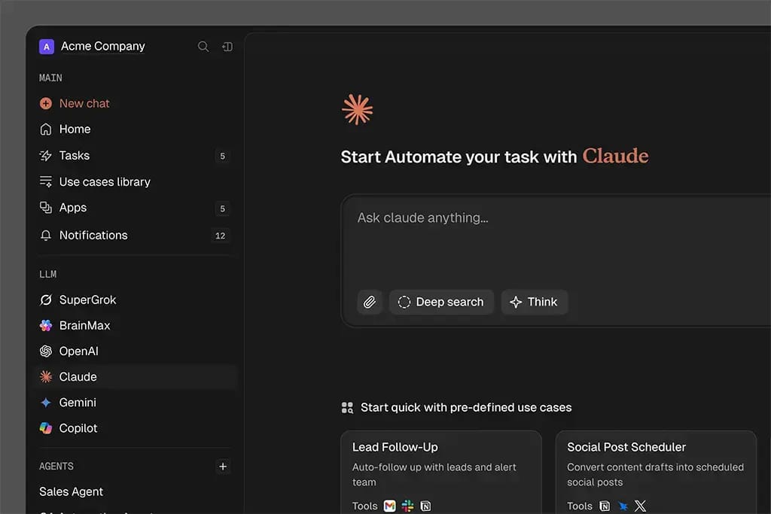Click the Apps stacked squares icon
Screen dimensions: 771x514
(46, 208)
